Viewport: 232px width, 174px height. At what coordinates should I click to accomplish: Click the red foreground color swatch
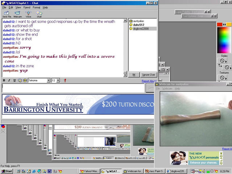(220, 24)
